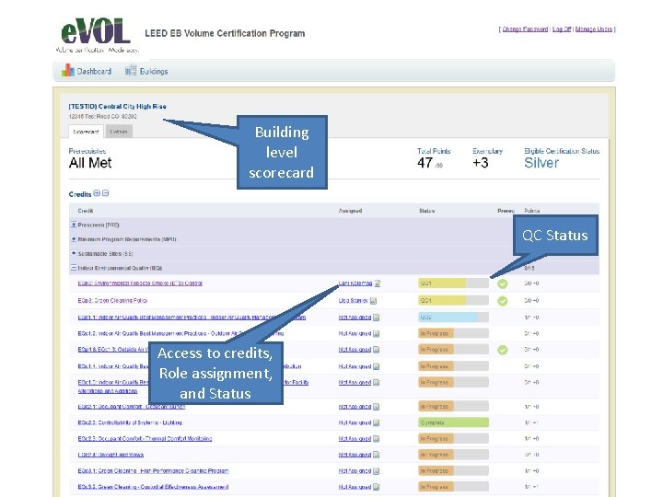
Task: Click the expand-all plus icon beside Credits
Action: tap(97, 193)
